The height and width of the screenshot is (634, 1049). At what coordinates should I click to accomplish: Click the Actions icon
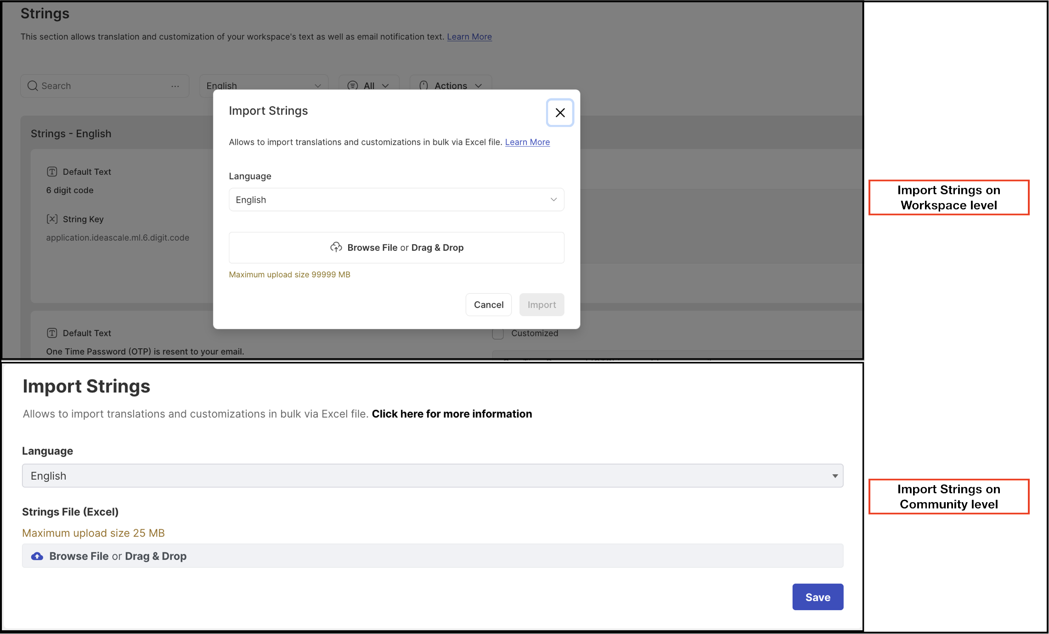coord(423,86)
